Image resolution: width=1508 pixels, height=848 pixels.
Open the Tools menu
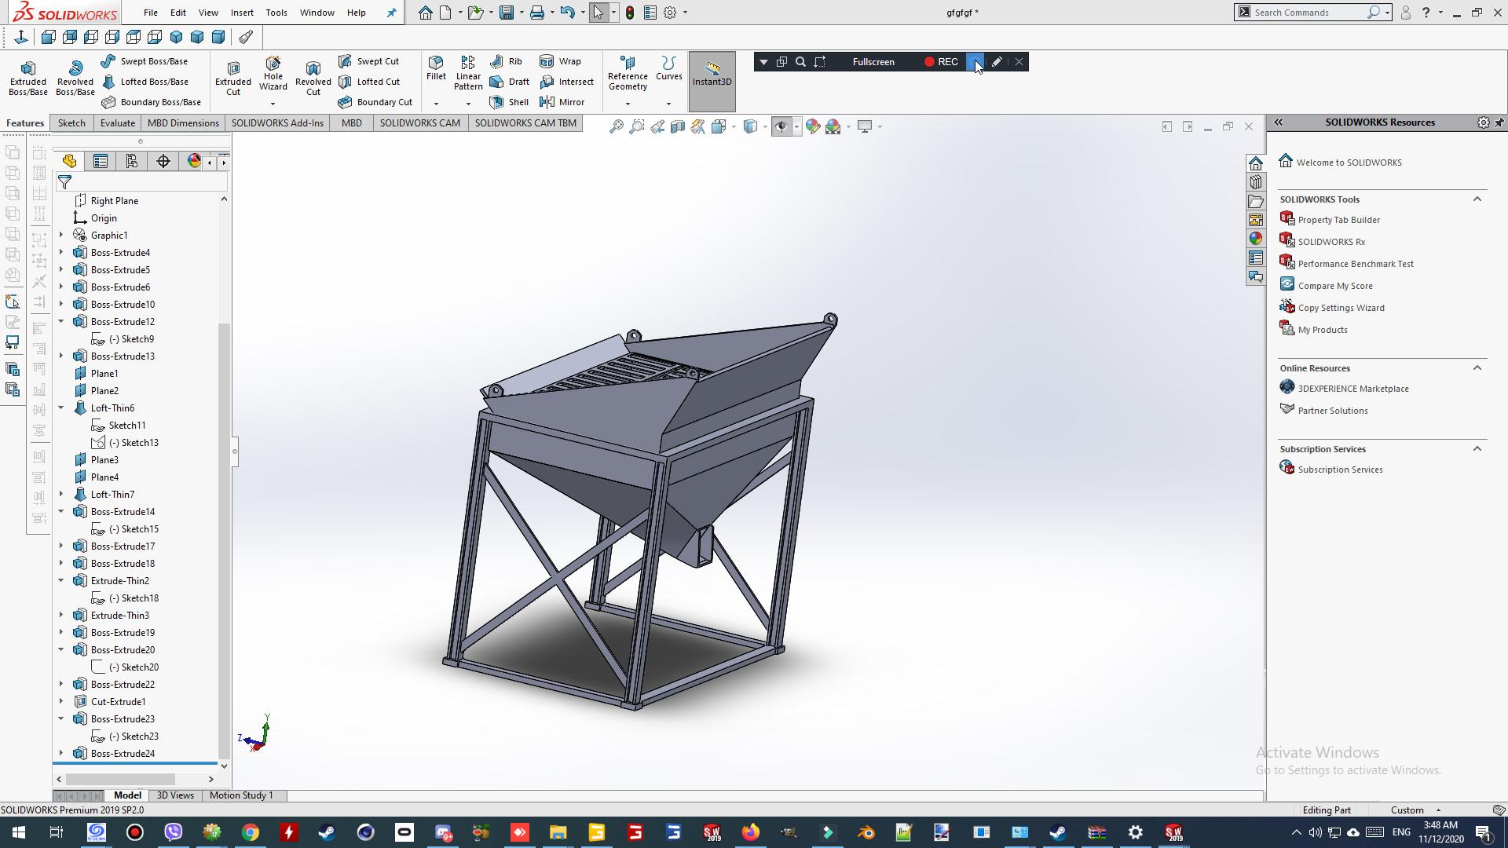tap(276, 13)
